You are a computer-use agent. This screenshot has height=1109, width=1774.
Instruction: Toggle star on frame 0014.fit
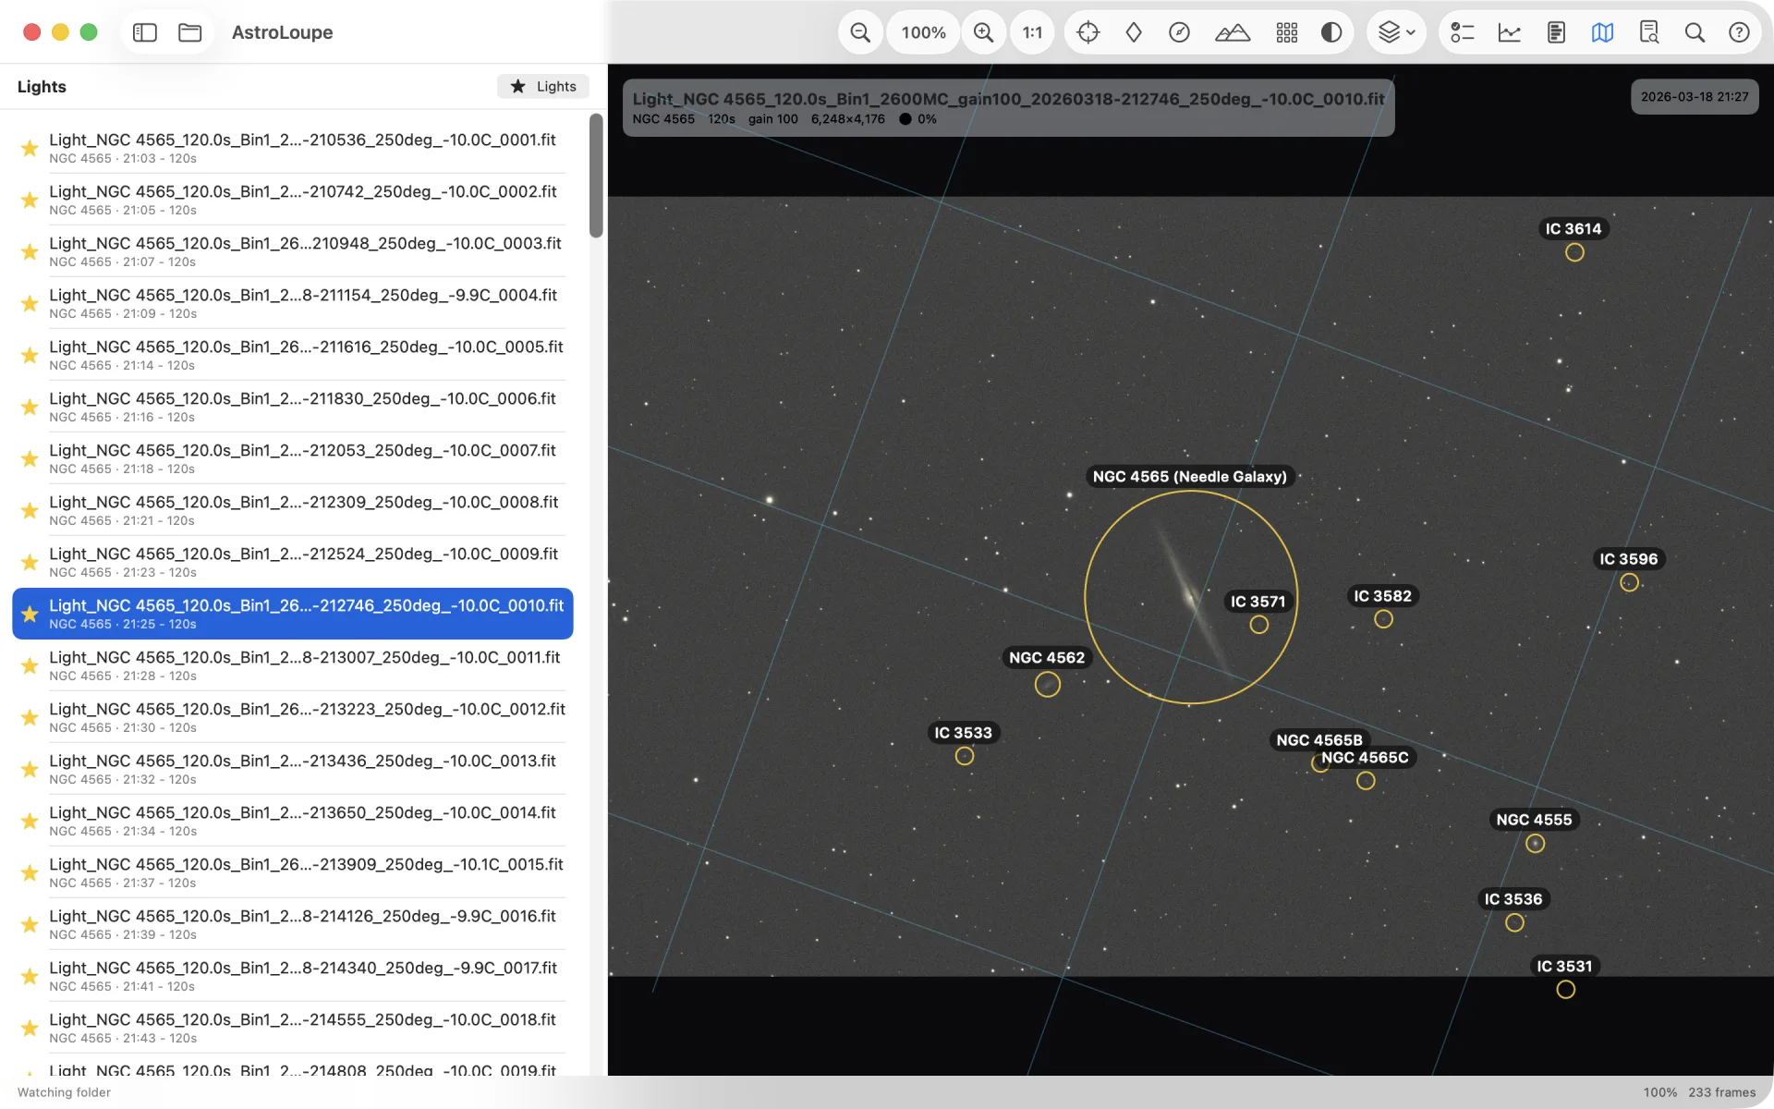point(30,821)
